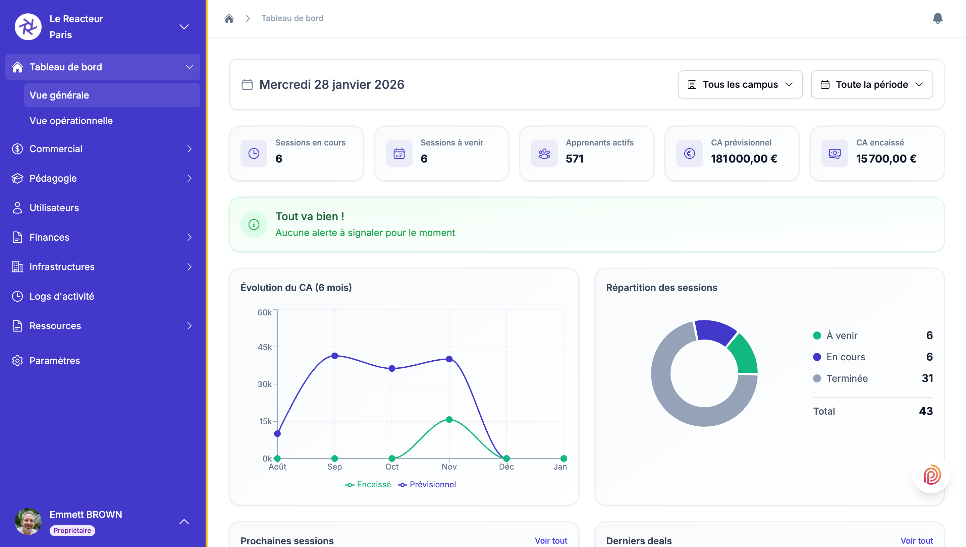Click the Utilisateurs person icon
This screenshot has height=547, width=966.
(x=17, y=207)
